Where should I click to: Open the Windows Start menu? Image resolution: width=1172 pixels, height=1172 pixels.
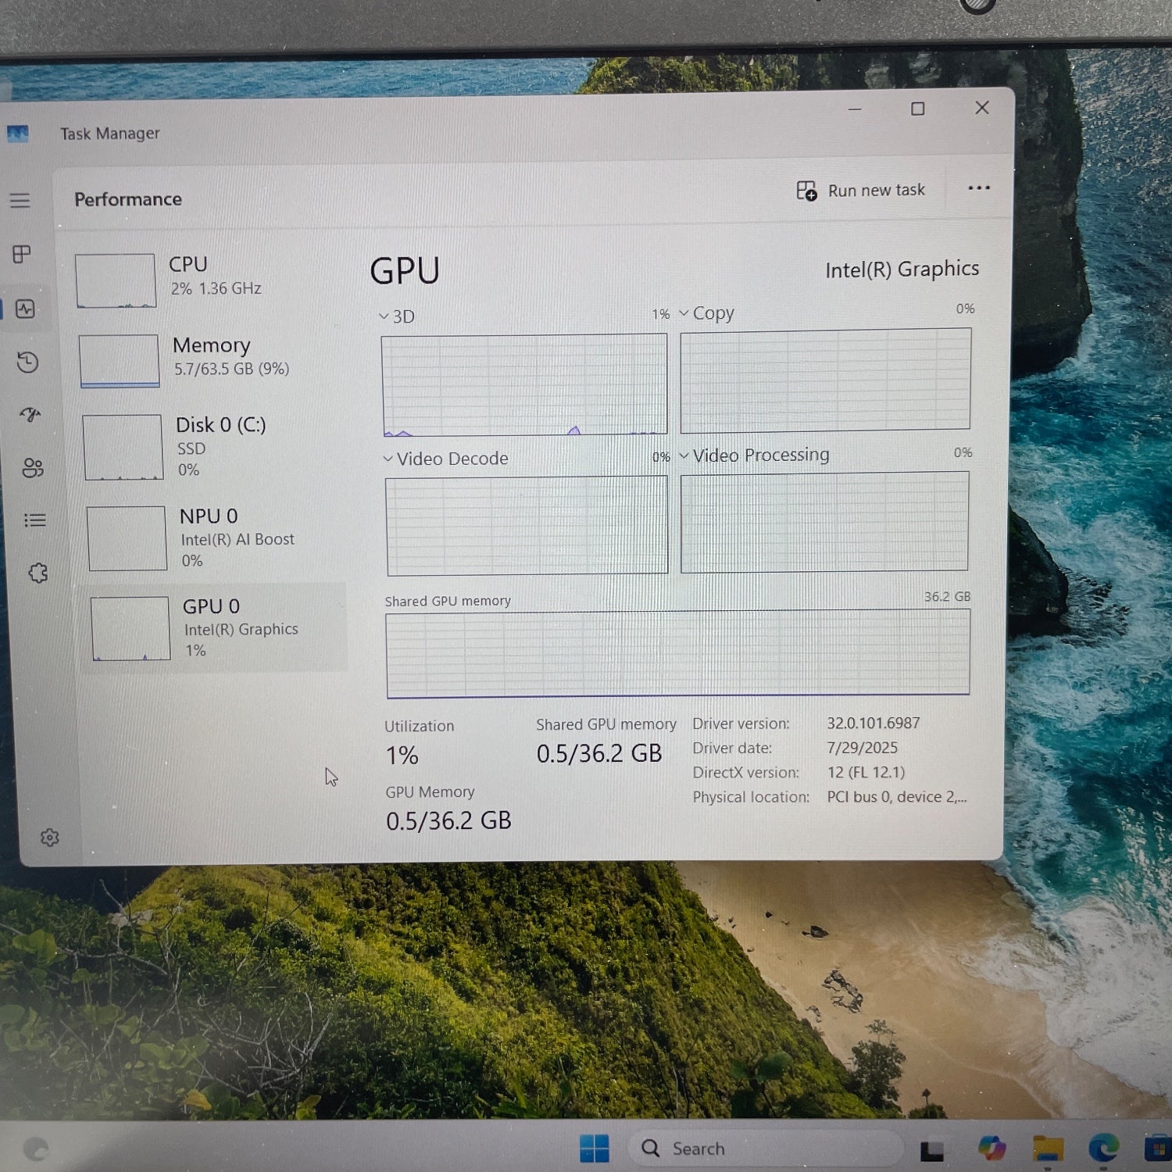point(594,1149)
